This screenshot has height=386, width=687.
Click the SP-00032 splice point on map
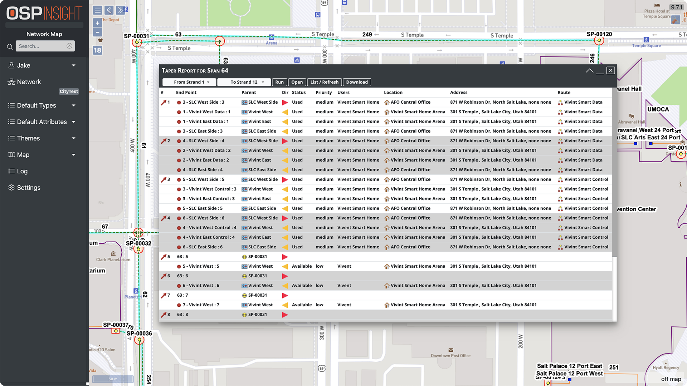pos(138,249)
